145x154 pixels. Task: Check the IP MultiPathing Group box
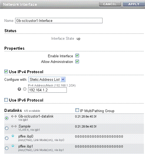click(x=77, y=110)
